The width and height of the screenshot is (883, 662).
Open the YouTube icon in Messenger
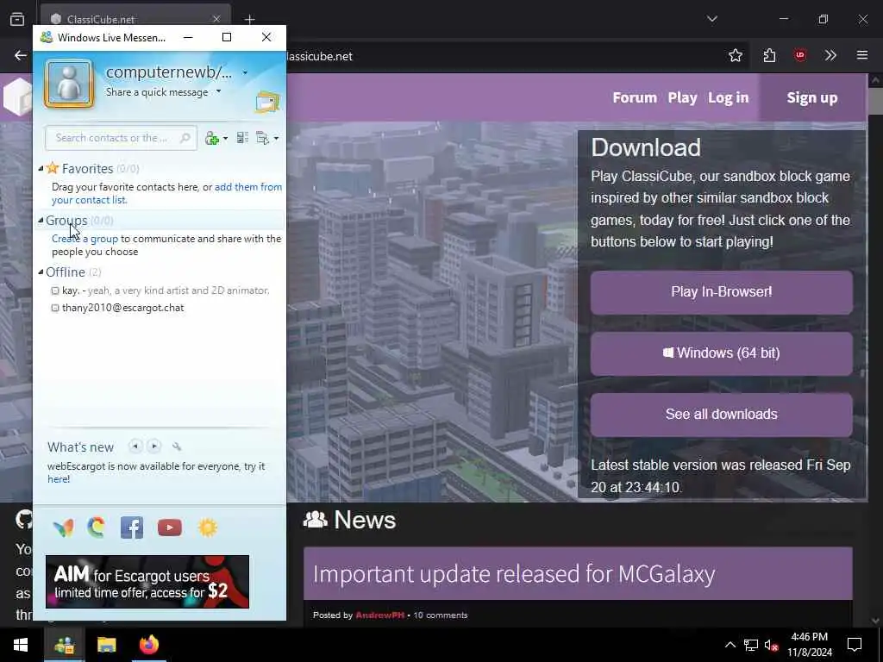click(170, 528)
